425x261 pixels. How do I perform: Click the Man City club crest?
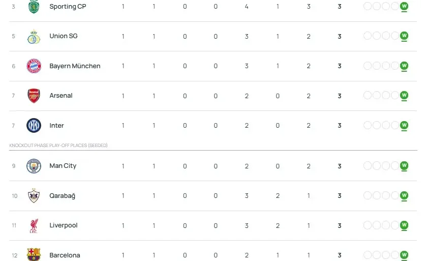point(34,166)
